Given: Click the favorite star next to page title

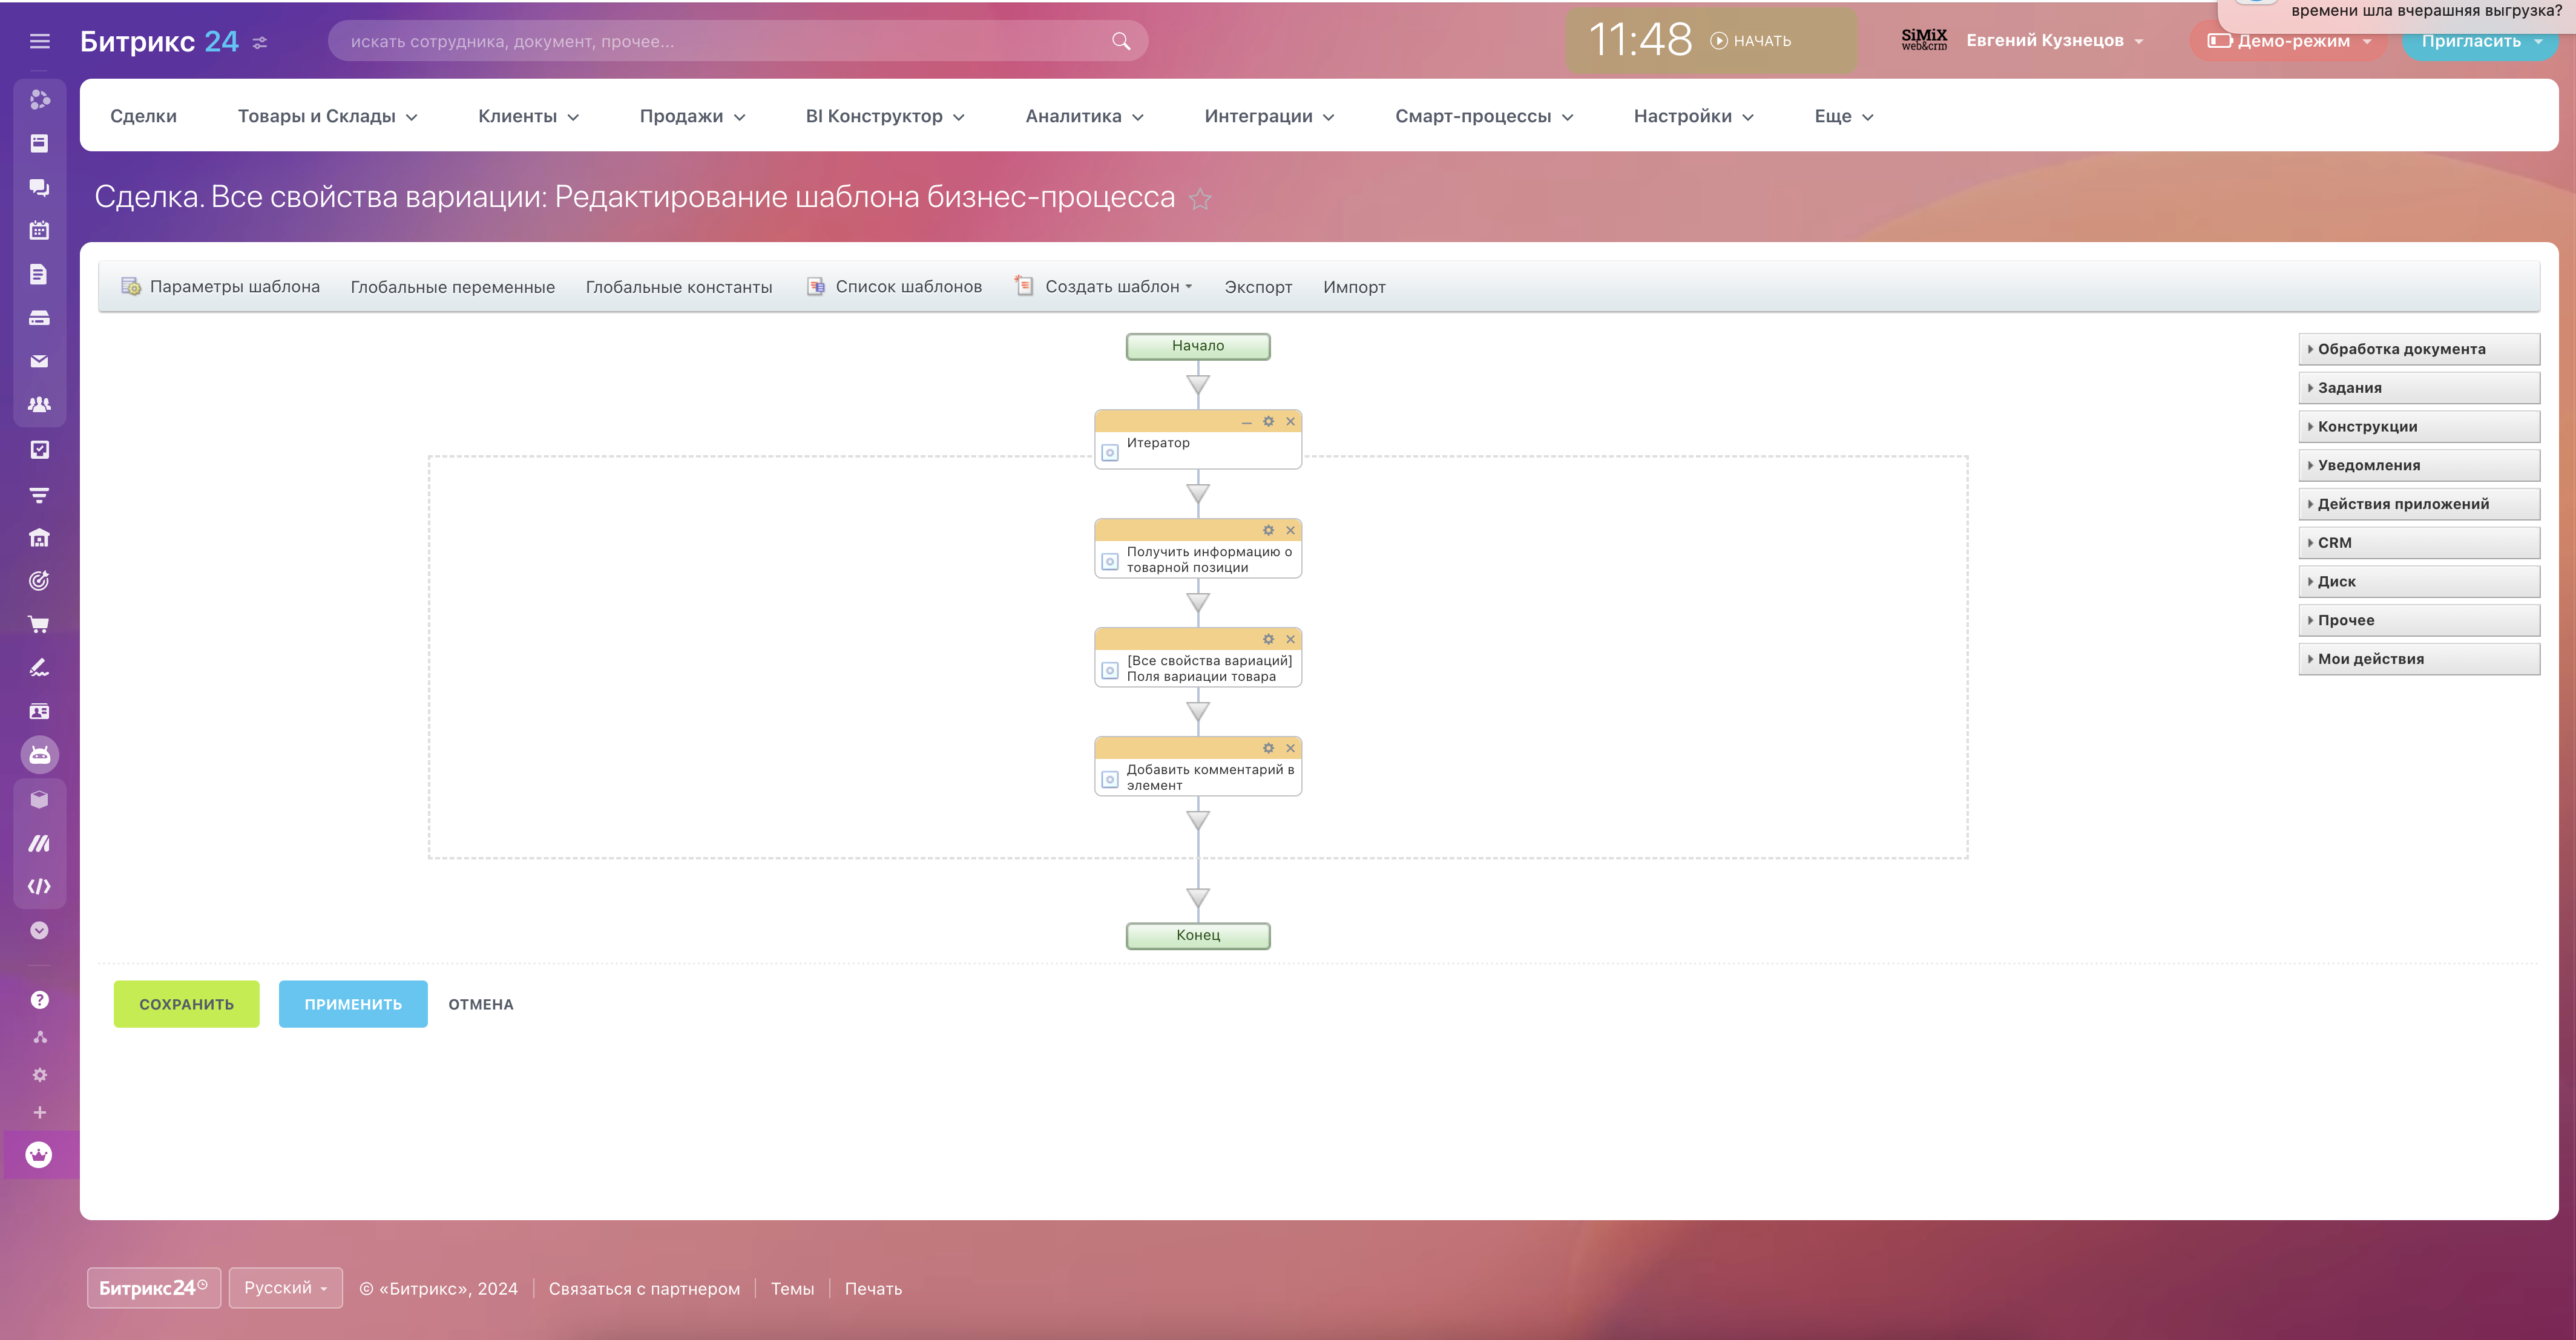Looking at the screenshot, I should click(x=1200, y=199).
